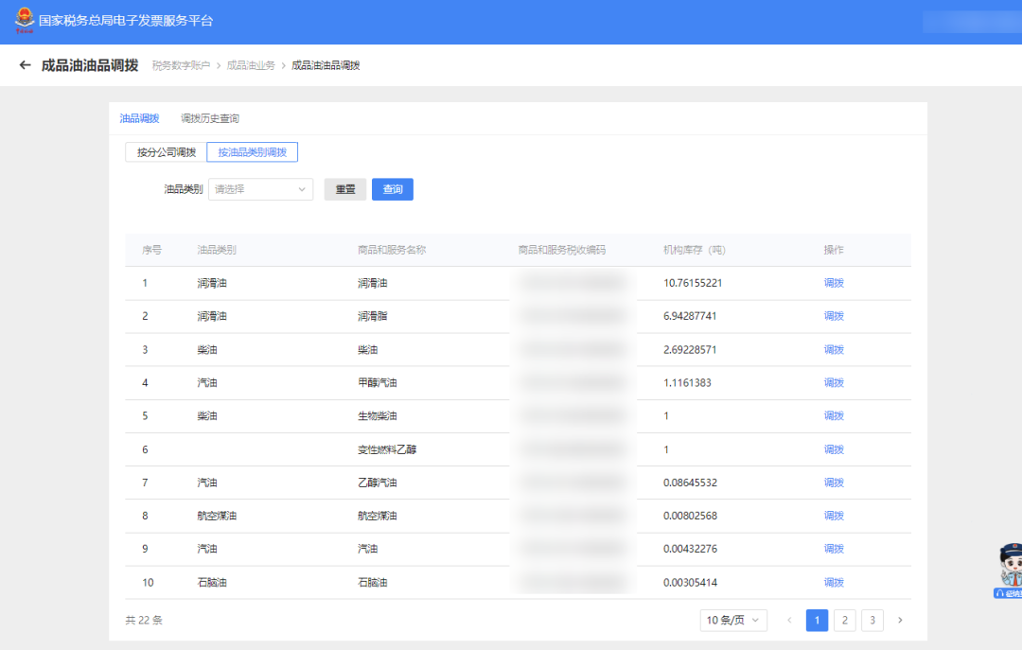Click the previous page arrow
The width and height of the screenshot is (1022, 650).
(x=789, y=621)
